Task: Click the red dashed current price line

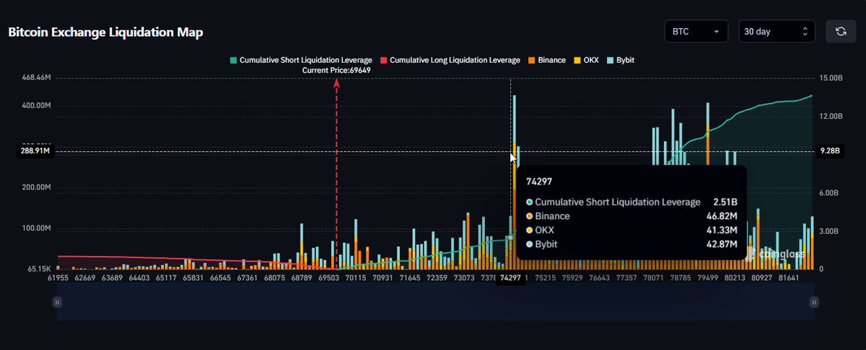Action: click(x=336, y=173)
